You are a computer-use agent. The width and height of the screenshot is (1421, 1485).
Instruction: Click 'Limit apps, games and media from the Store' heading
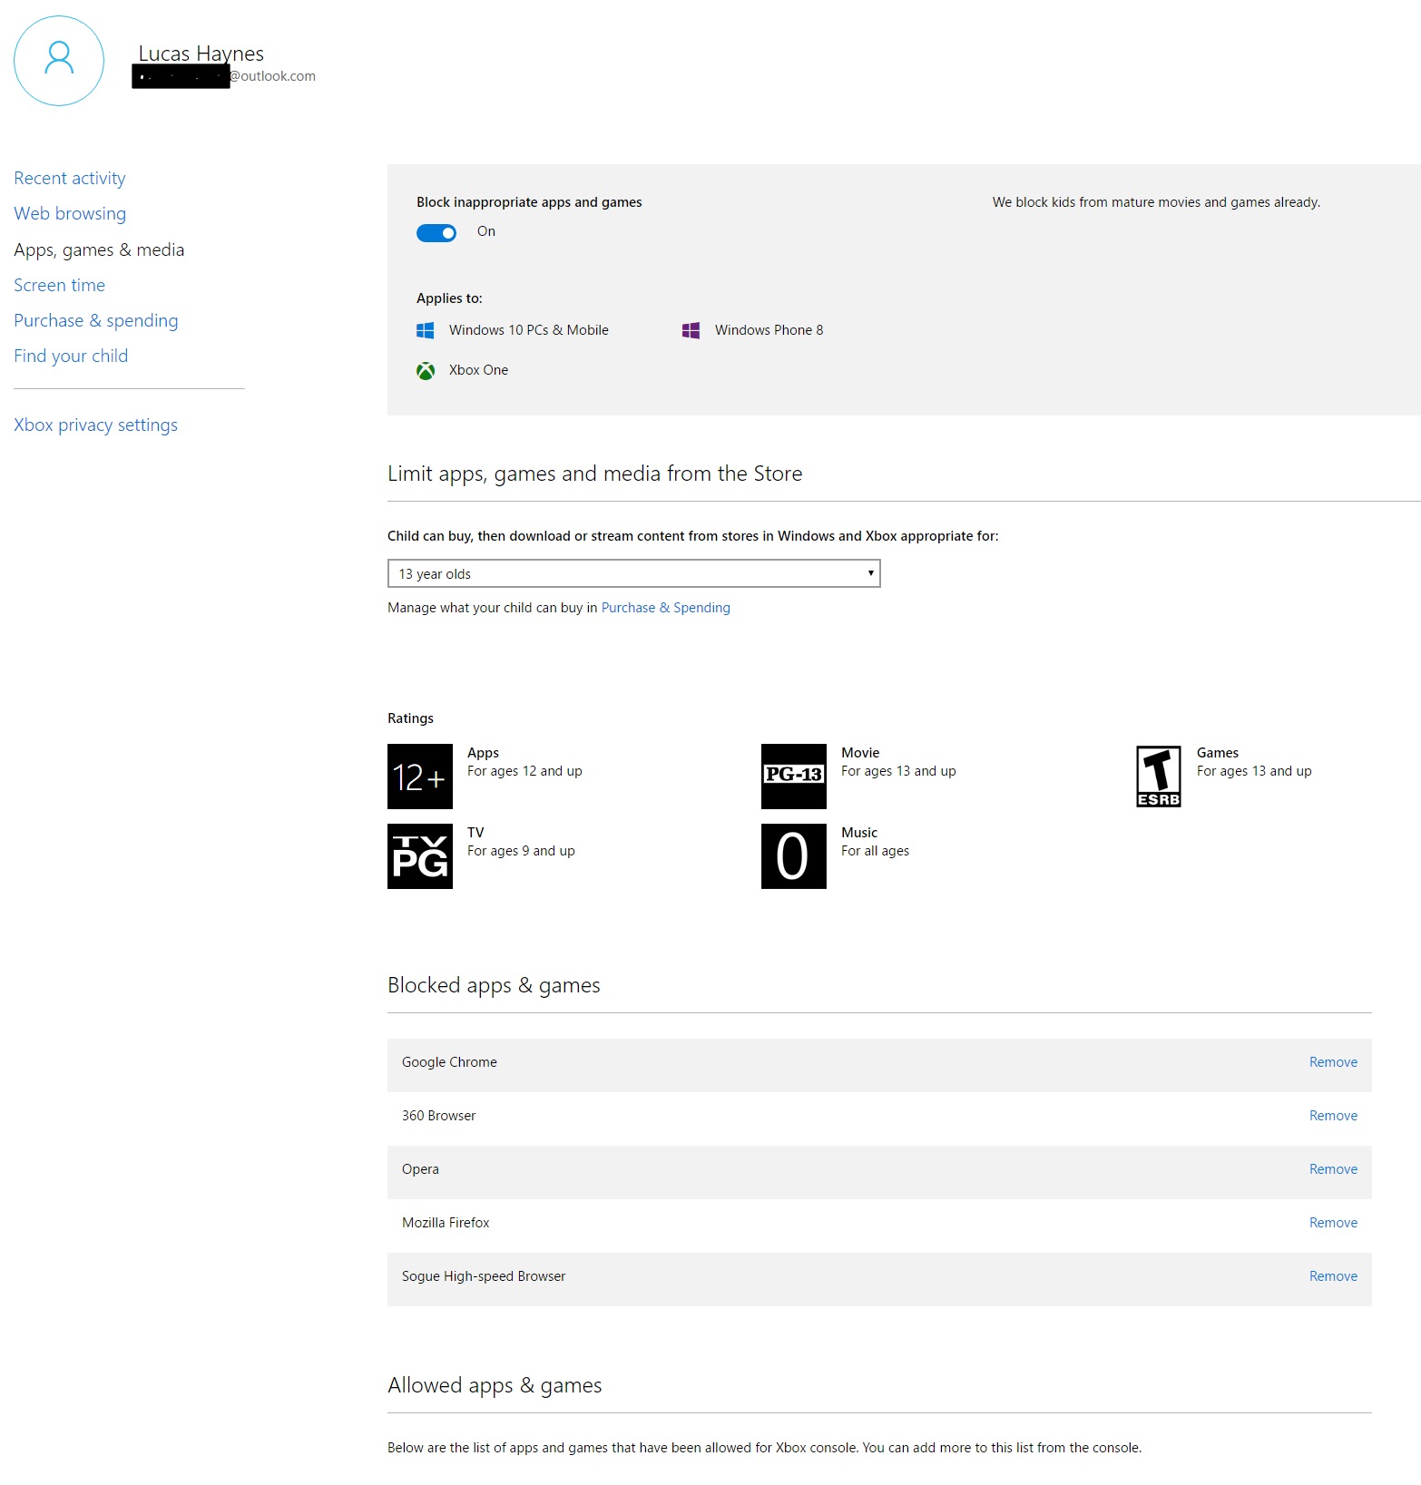[594, 474]
